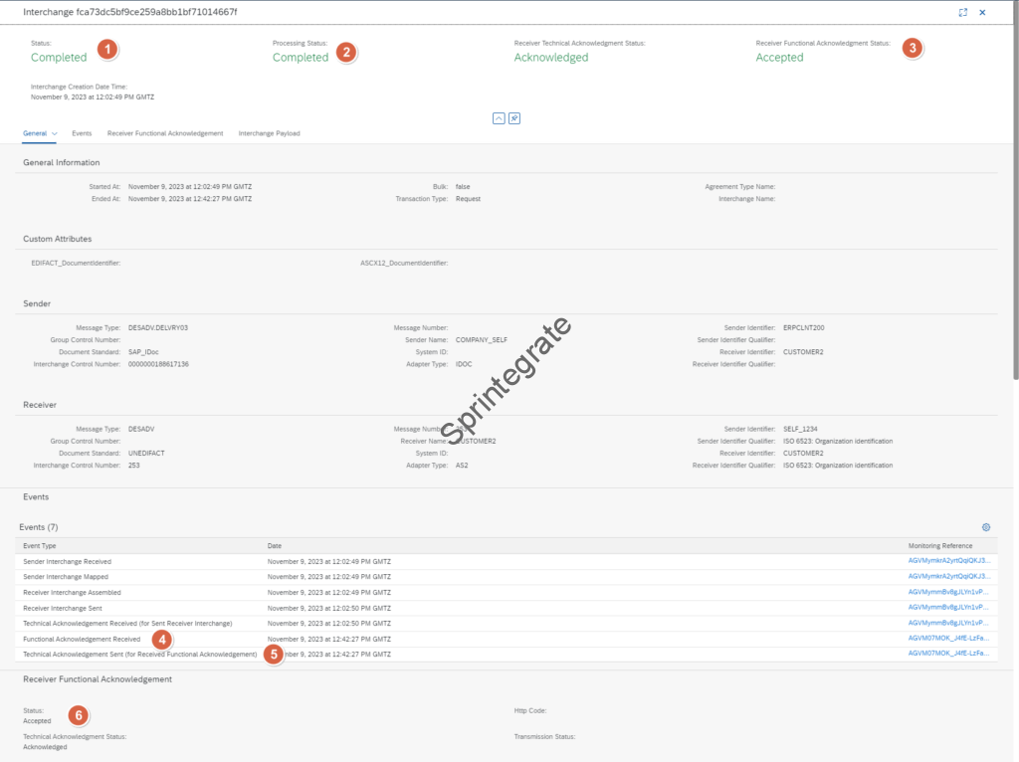This screenshot has height=762, width=1019.
Task: Go to the Interchange Payload tab
Action: tap(269, 133)
